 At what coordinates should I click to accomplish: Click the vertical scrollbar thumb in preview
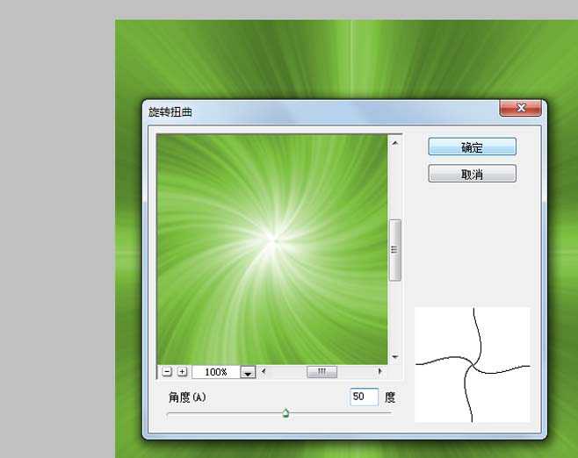[394, 250]
